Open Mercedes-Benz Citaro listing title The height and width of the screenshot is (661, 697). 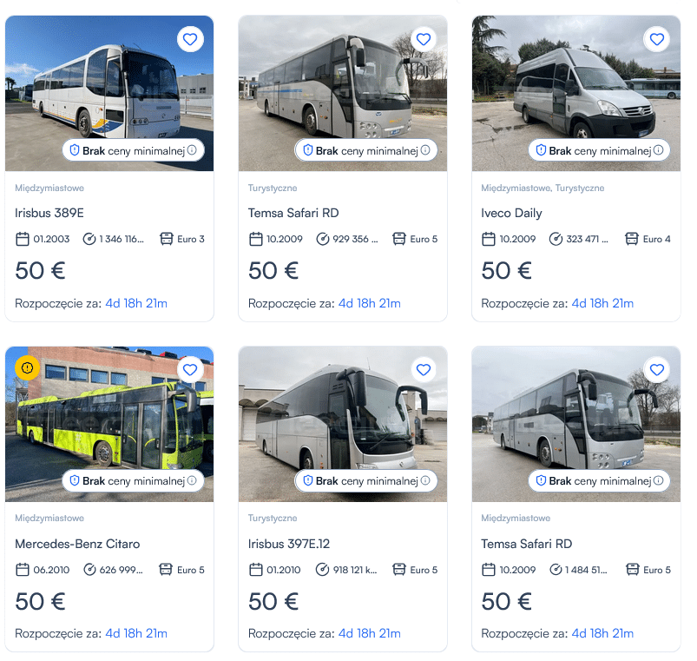[x=77, y=544]
